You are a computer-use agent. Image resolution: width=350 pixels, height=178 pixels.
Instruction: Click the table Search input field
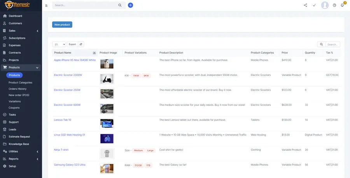point(332,44)
